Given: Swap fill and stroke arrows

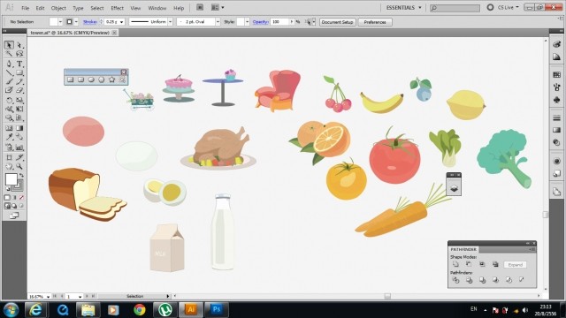Looking at the screenshot, I should click(21, 176).
